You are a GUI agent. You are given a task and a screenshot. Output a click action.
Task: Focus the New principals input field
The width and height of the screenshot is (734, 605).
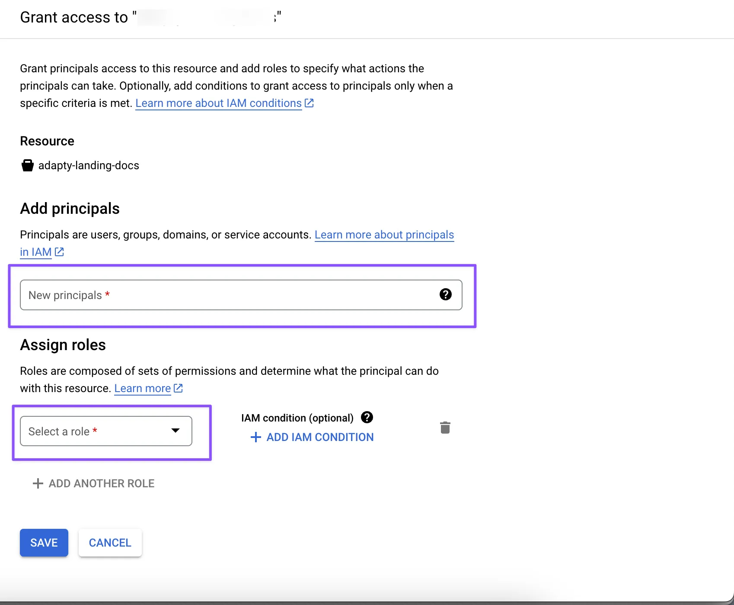(x=225, y=295)
